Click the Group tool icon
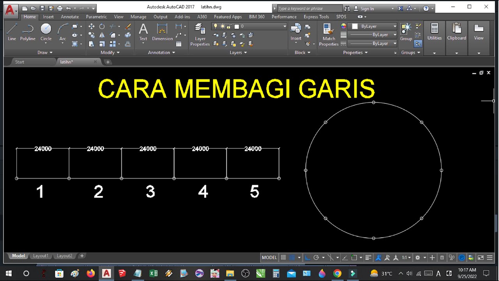 [x=406, y=32]
